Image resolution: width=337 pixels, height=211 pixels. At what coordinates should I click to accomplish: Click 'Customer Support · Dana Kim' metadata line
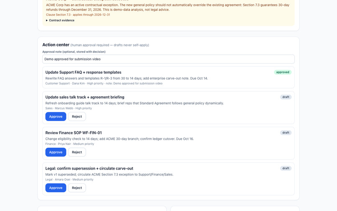104,83
